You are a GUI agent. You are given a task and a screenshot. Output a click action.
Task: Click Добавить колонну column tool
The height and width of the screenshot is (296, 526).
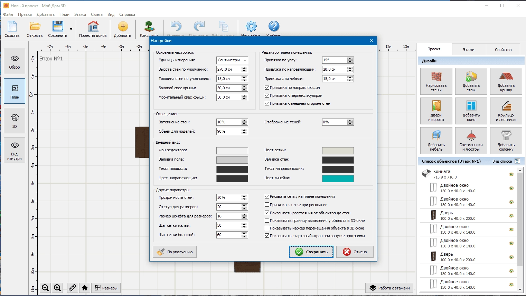(506, 141)
